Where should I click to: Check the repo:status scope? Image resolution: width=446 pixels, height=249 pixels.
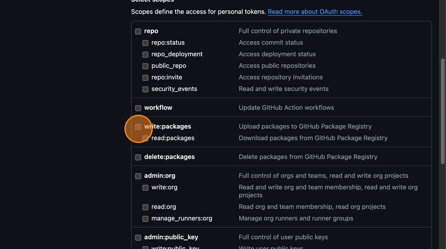pos(145,43)
